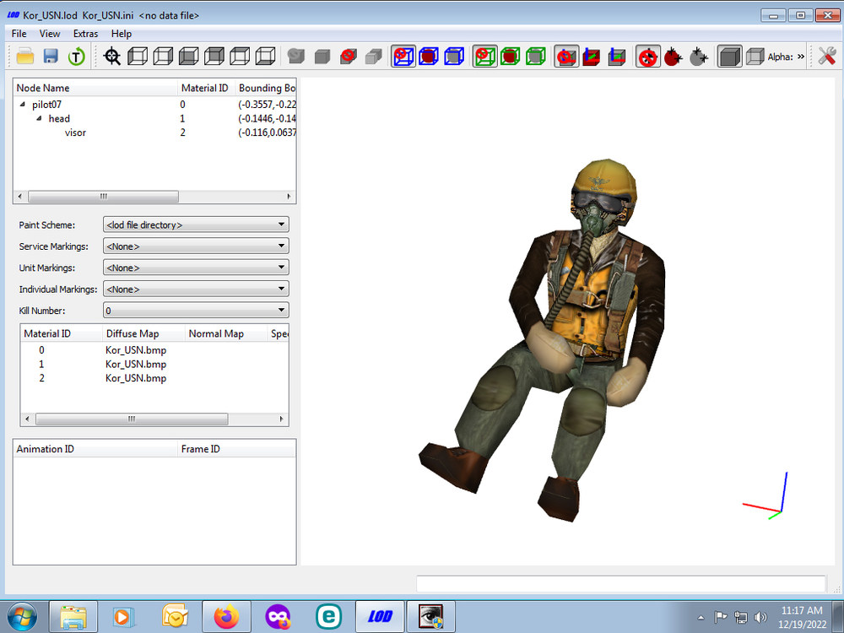Select the head node row
The width and height of the screenshot is (844, 633).
point(155,118)
